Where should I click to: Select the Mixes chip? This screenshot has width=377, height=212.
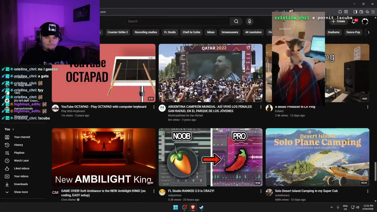(x=211, y=32)
